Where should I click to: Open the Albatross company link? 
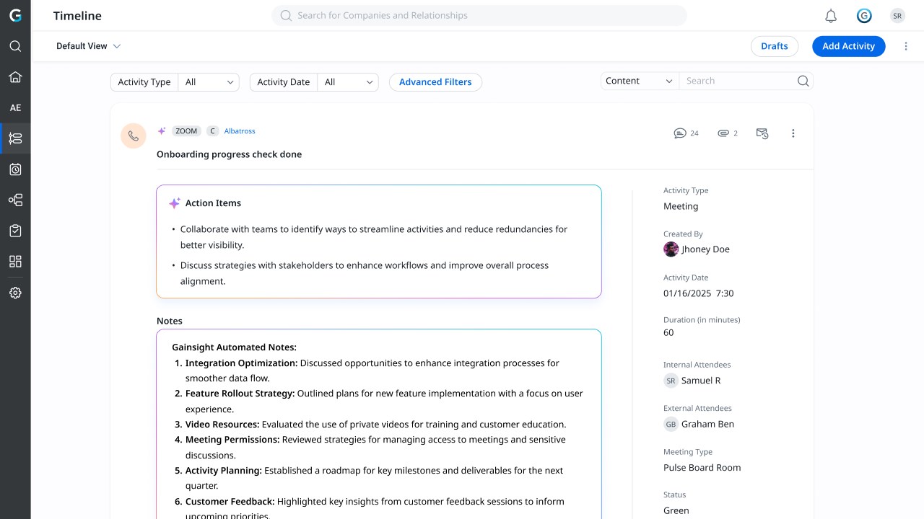click(240, 131)
